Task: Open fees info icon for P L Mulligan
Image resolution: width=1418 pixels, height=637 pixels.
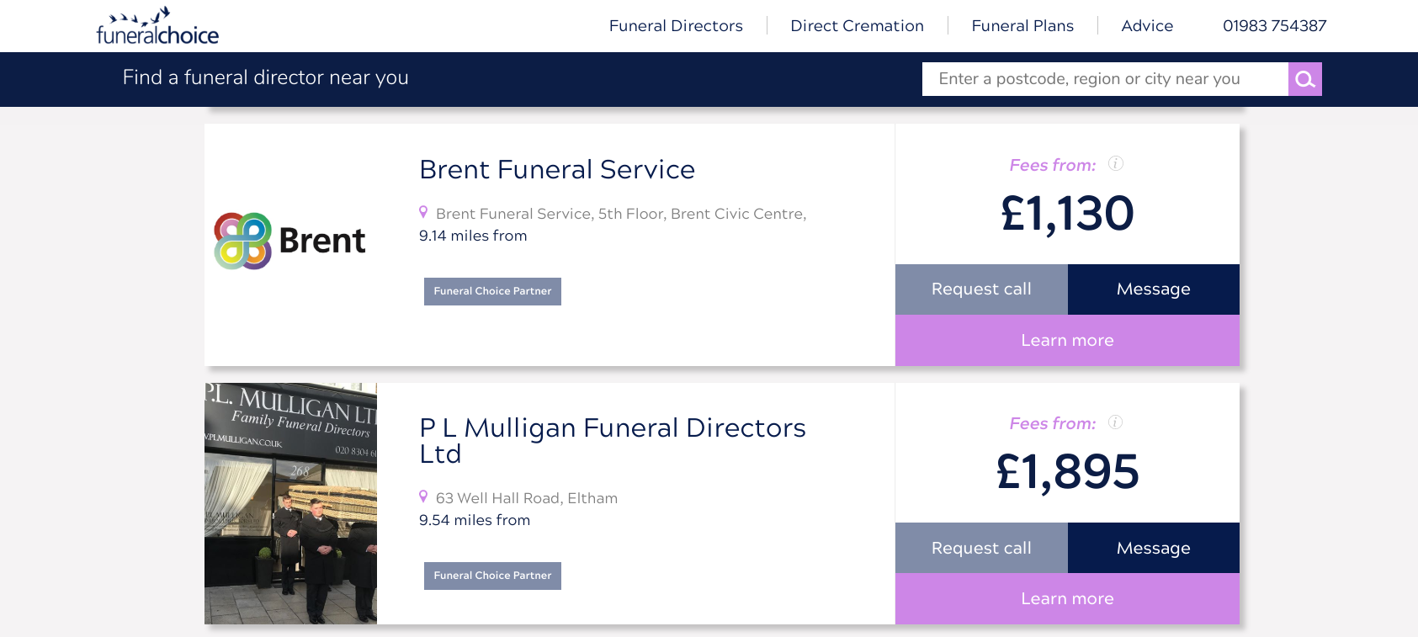Action: 1116,422
